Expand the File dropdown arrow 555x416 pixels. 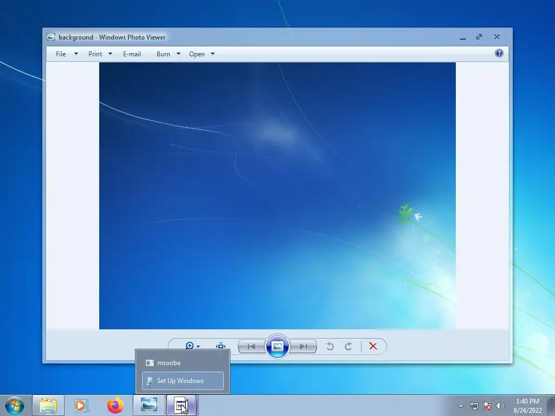pyautogui.click(x=76, y=54)
